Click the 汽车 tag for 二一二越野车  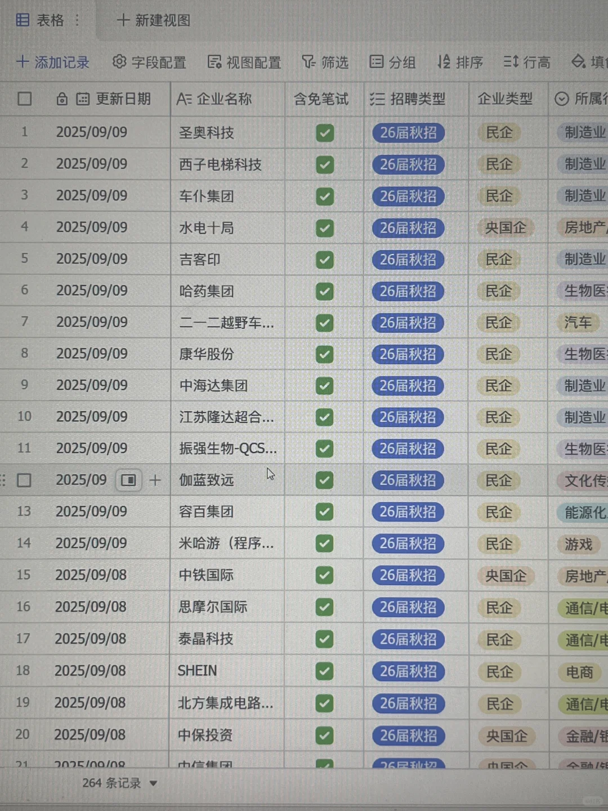click(578, 322)
